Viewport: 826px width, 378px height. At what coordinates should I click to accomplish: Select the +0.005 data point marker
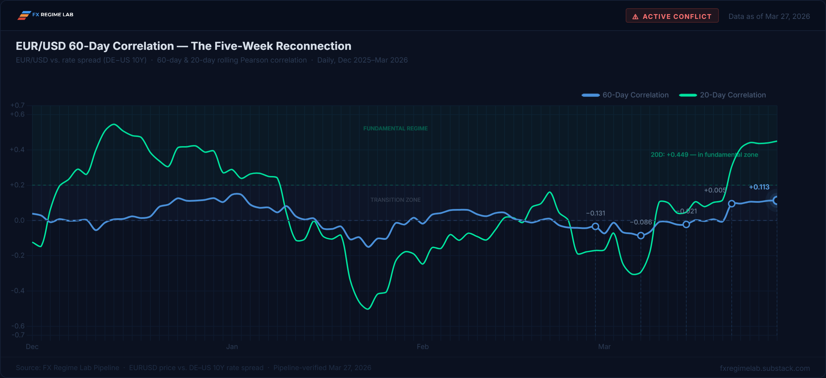click(732, 204)
